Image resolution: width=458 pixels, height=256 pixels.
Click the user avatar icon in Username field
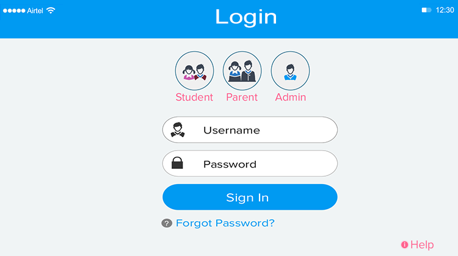178,130
